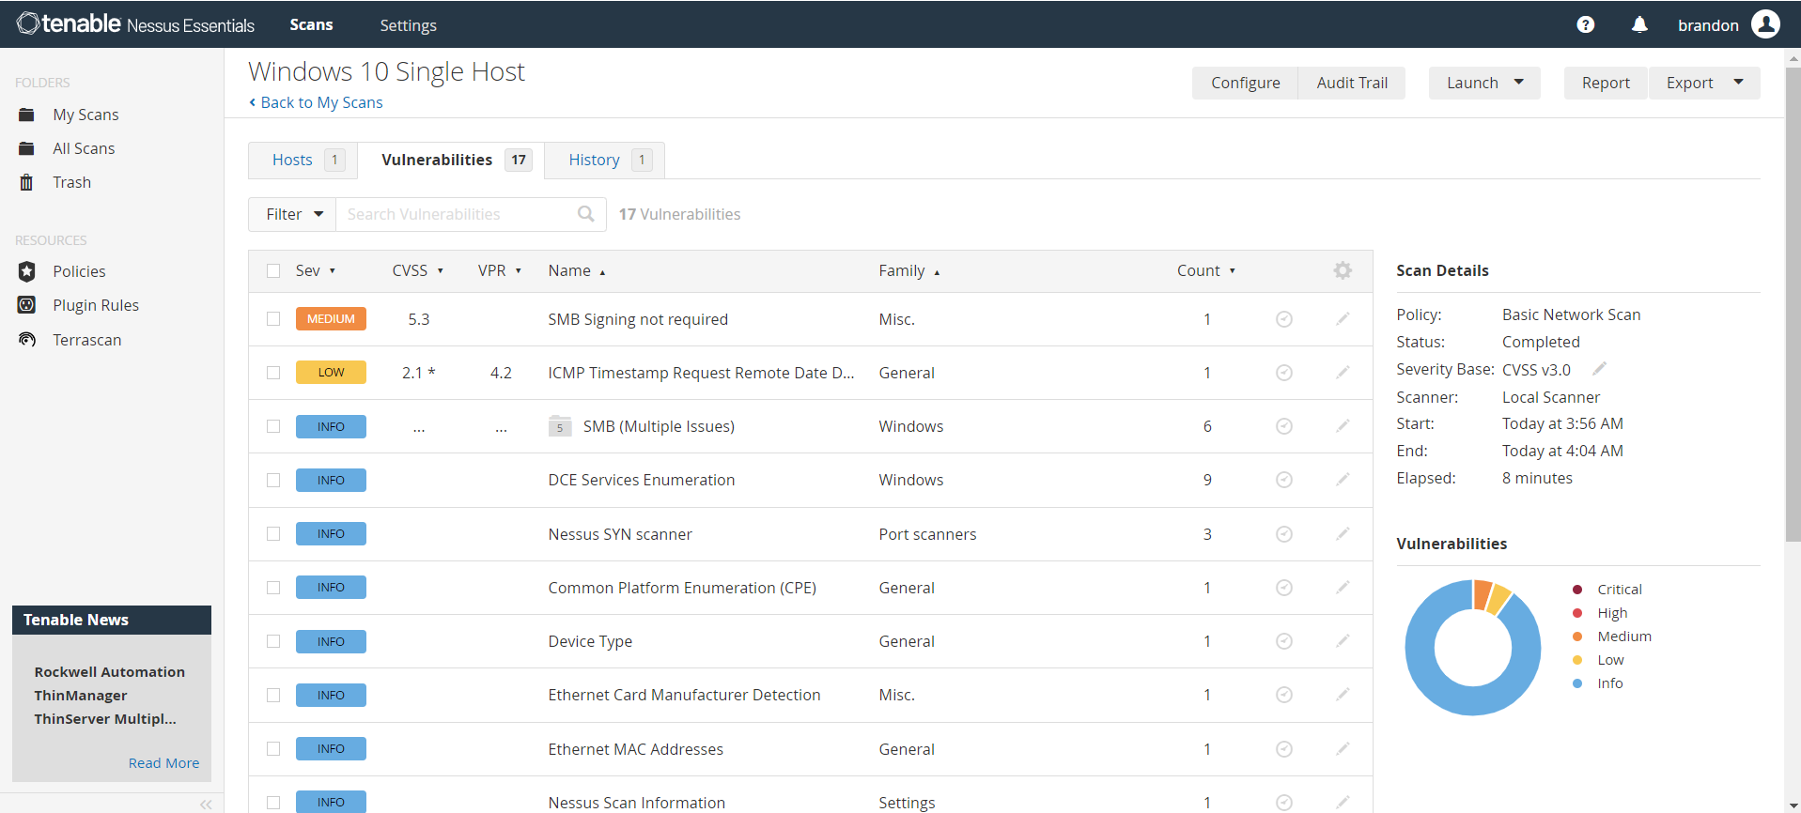Tick the select-all header checkbox
The image size is (1801, 813).
pyautogui.click(x=273, y=270)
